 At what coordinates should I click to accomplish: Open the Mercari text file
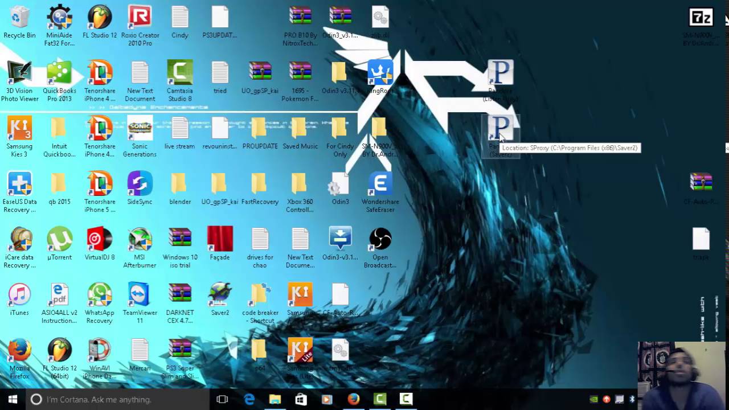(140, 356)
